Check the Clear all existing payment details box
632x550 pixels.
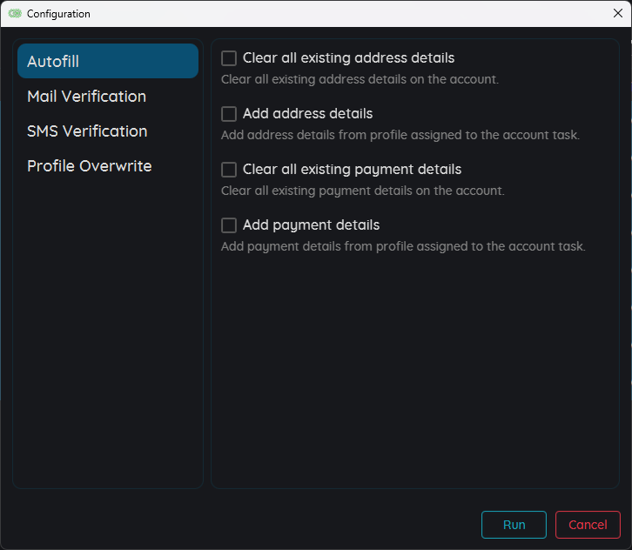(x=229, y=170)
